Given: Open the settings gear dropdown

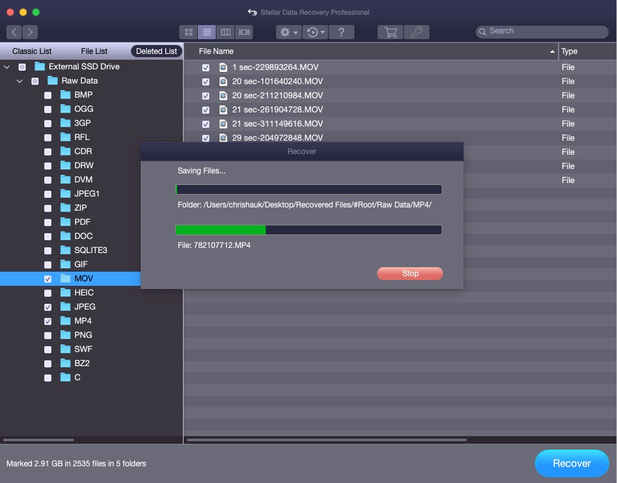Looking at the screenshot, I should [288, 32].
